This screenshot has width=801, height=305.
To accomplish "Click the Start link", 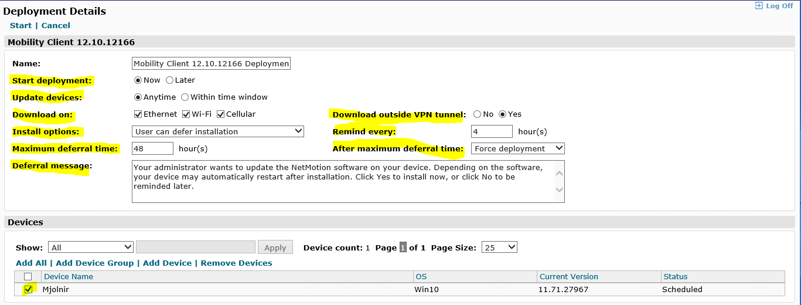I will click(x=21, y=26).
